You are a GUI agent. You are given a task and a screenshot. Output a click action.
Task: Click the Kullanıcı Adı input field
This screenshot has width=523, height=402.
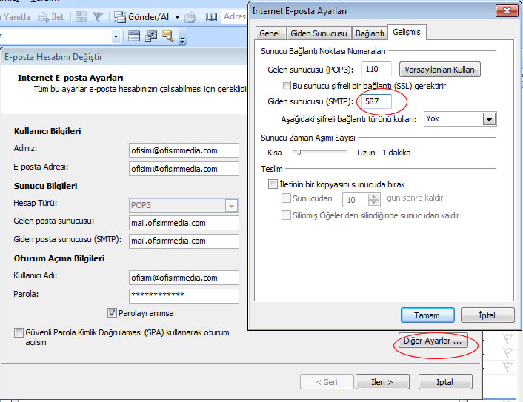[x=184, y=278]
